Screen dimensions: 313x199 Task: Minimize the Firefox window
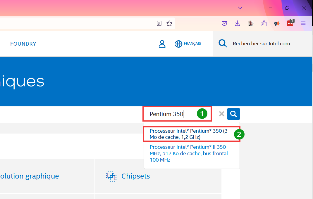tap(271, 8)
